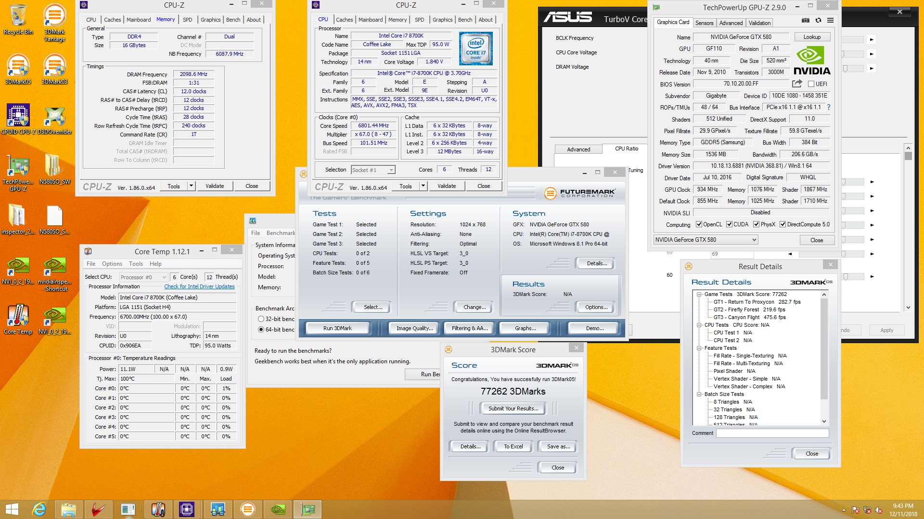This screenshot has height=519, width=924.
Task: Select the 64-bit benchmark radio button
Action: 261,330
